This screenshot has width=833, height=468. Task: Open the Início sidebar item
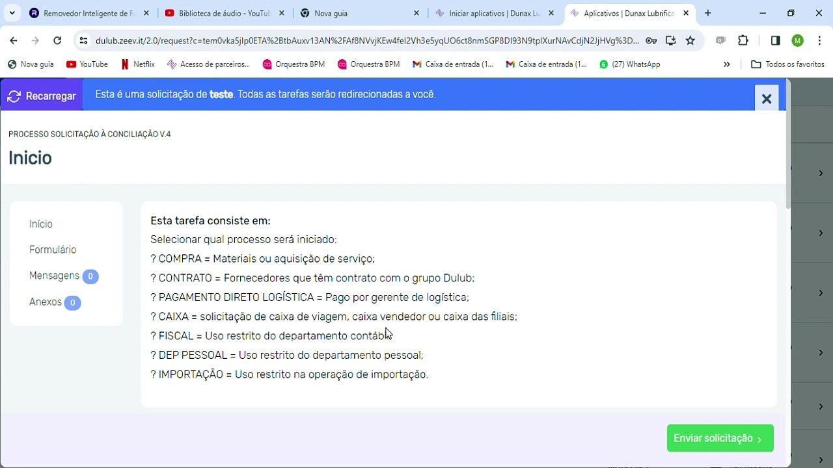tap(41, 224)
